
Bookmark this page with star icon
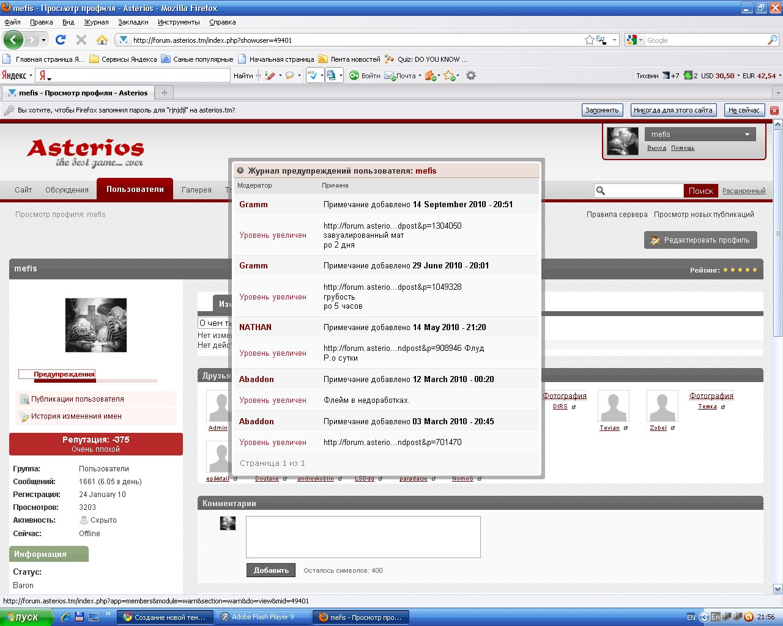589,40
